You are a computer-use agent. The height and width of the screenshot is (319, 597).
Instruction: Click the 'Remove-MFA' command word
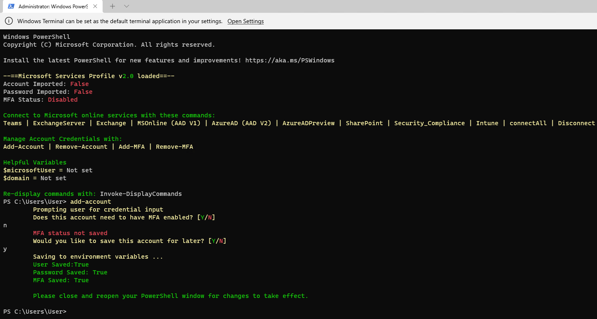(x=175, y=147)
